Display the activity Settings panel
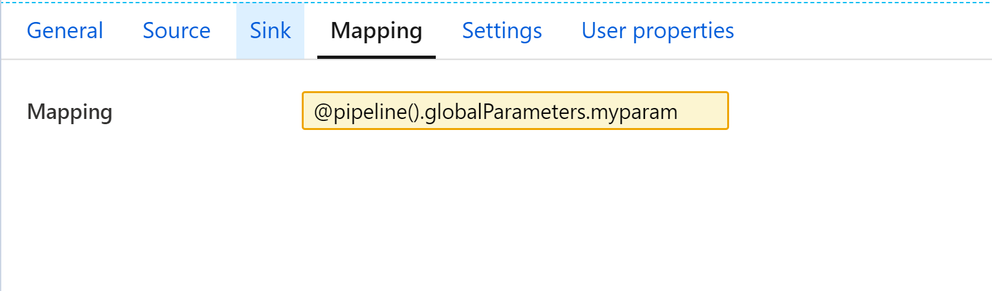 point(502,31)
